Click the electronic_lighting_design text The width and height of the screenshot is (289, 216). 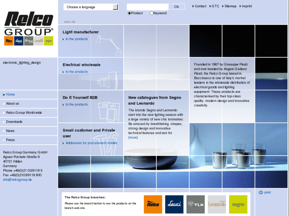coord(22,63)
